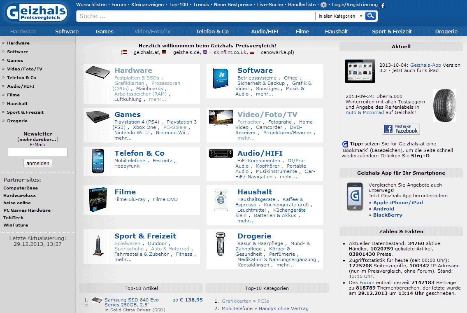Open the Haushalt navigation tab
Screen dimensions: 467x313
coord(336,31)
